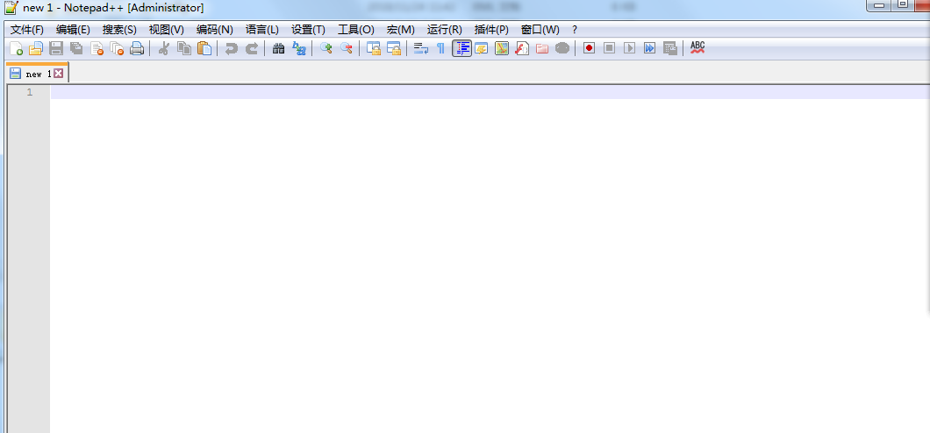Start macro recording with red dot icon
This screenshot has width=930, height=433.
pos(589,48)
